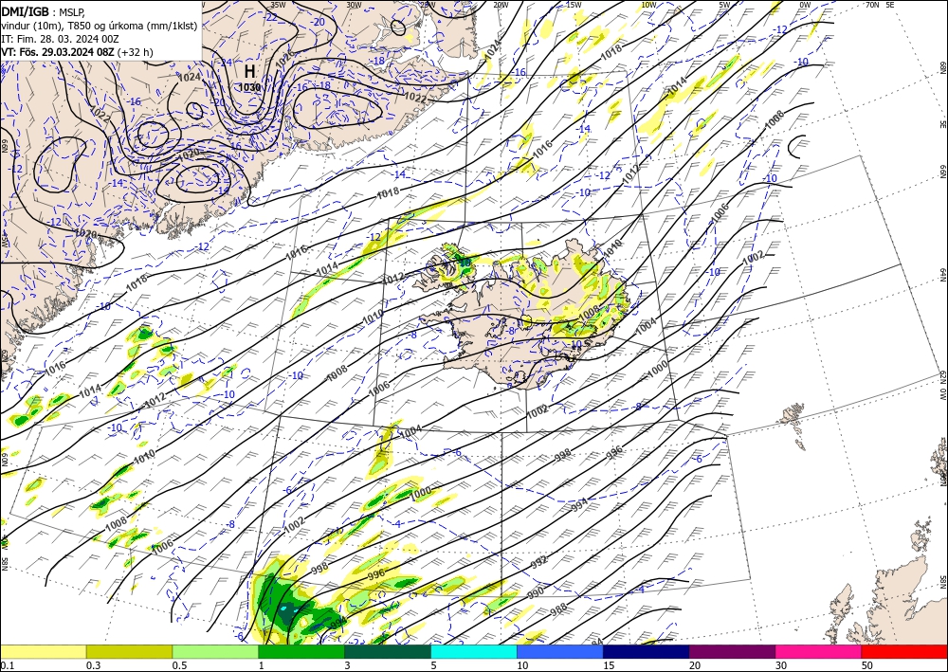
Task: Click the 'IT: Fim. 28. 03. 2024 00Z' line
Action: click(x=60, y=39)
